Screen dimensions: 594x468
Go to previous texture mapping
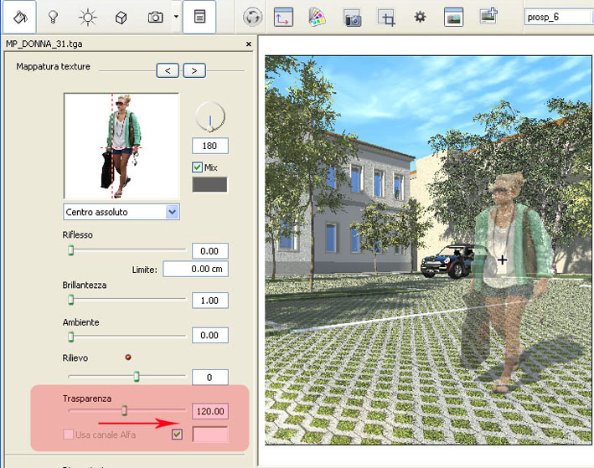[168, 70]
